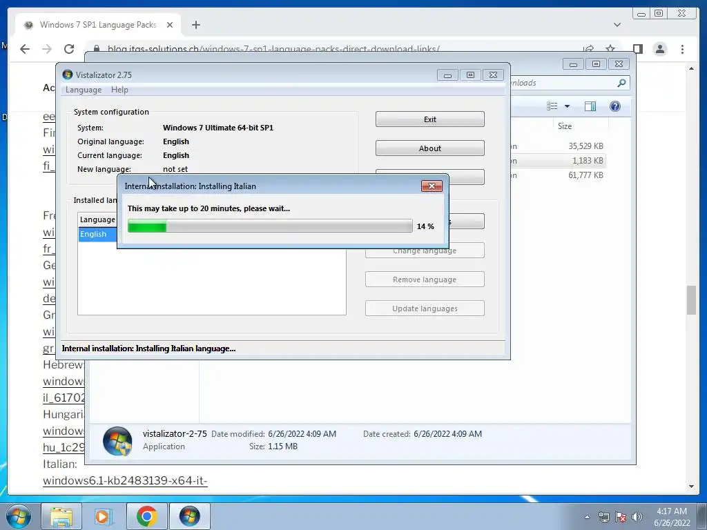This screenshot has height=530, width=707.
Task: Open the Windows Start menu
Action: (x=19, y=516)
